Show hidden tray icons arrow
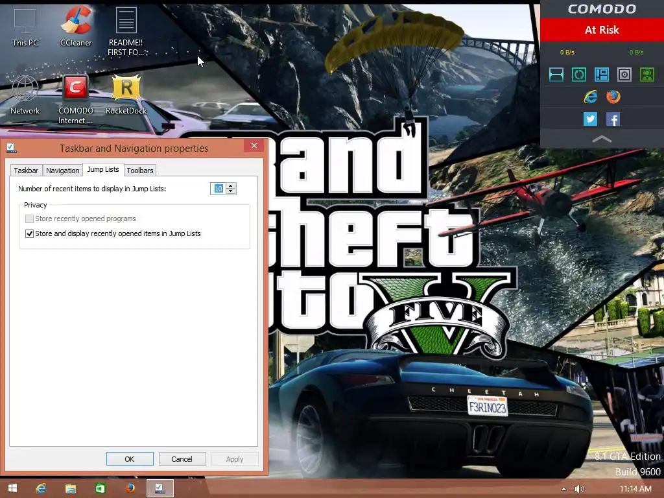This screenshot has width=664, height=498. 563,489
